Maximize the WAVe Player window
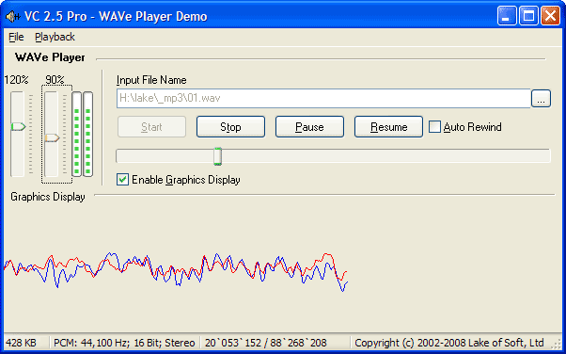 point(528,16)
